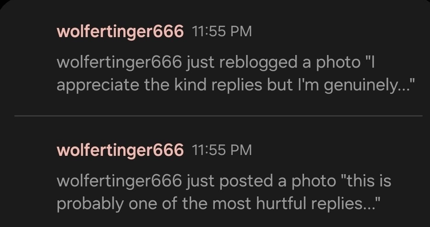Click the 11:55 PM timestamp on the posted-photo notification

[x=222, y=150]
